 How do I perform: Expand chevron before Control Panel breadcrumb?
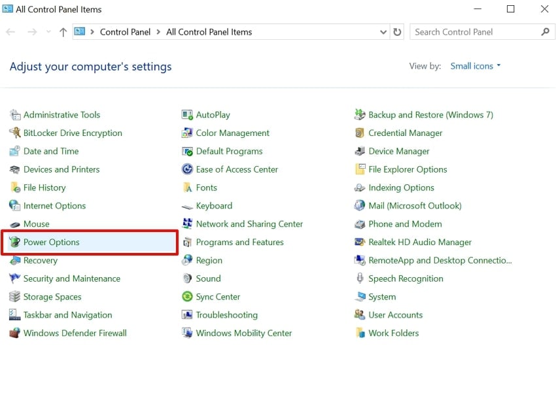(x=92, y=32)
